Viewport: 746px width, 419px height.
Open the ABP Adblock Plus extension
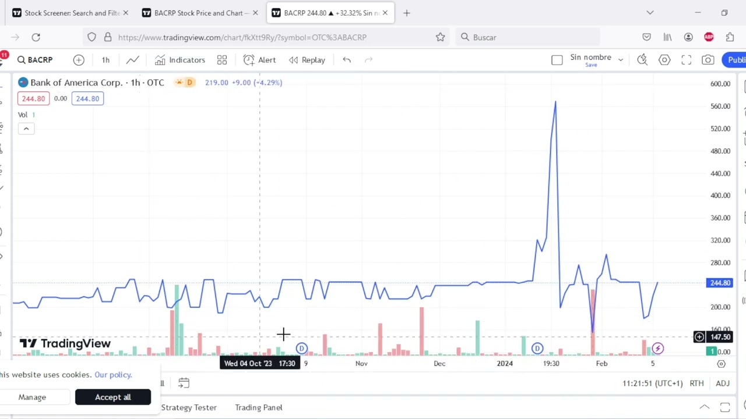[x=709, y=37]
